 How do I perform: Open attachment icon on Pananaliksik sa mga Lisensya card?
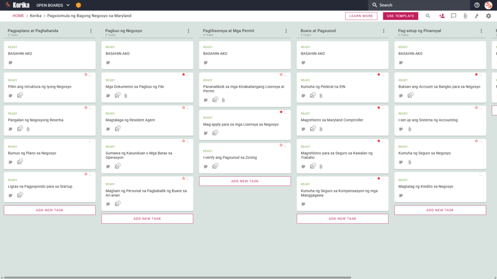pyautogui.click(x=223, y=100)
